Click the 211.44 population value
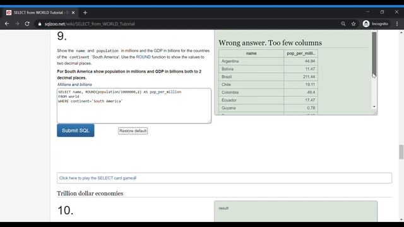404x227 pixels. click(309, 77)
